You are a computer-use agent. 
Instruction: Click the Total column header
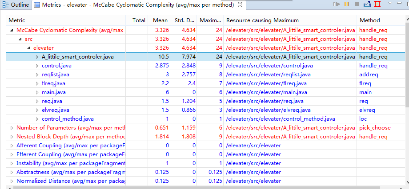click(x=137, y=20)
